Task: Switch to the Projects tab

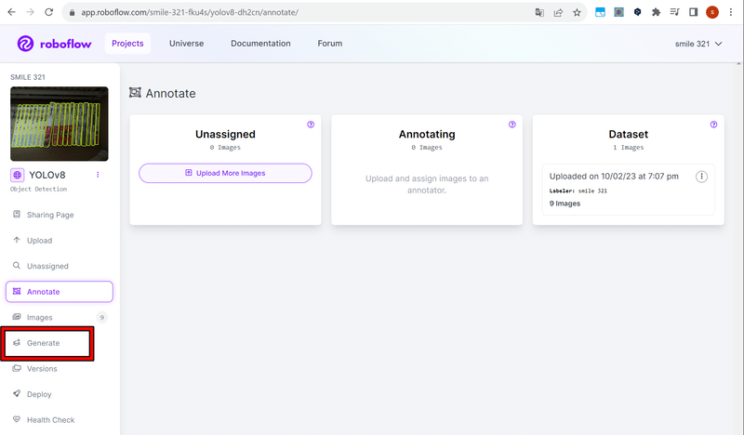Action: pos(127,44)
